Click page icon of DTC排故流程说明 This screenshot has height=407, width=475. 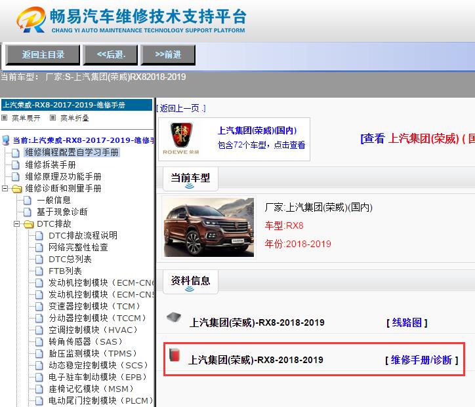click(39, 236)
